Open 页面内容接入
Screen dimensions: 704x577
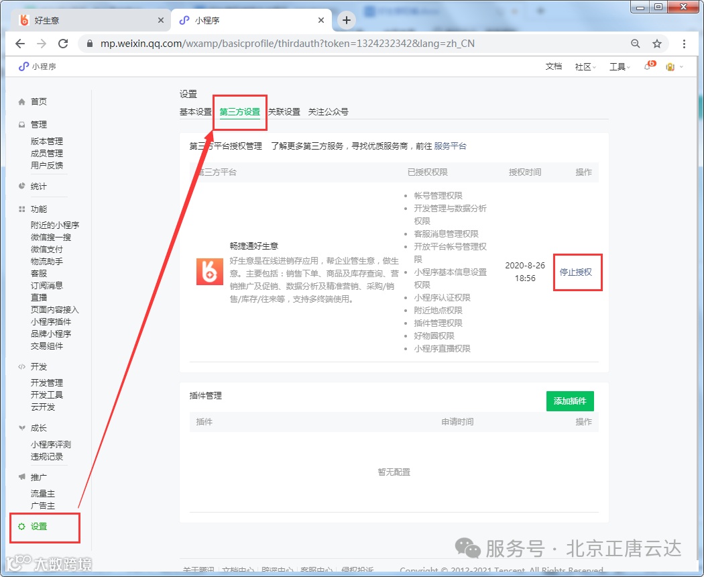coord(55,309)
